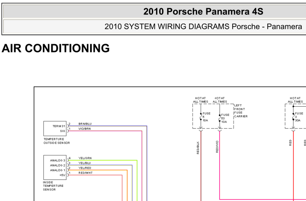Select the vertical RED/VIO wire label
Image resolution: width=306 pixels, height=201 pixels.
tap(217, 147)
